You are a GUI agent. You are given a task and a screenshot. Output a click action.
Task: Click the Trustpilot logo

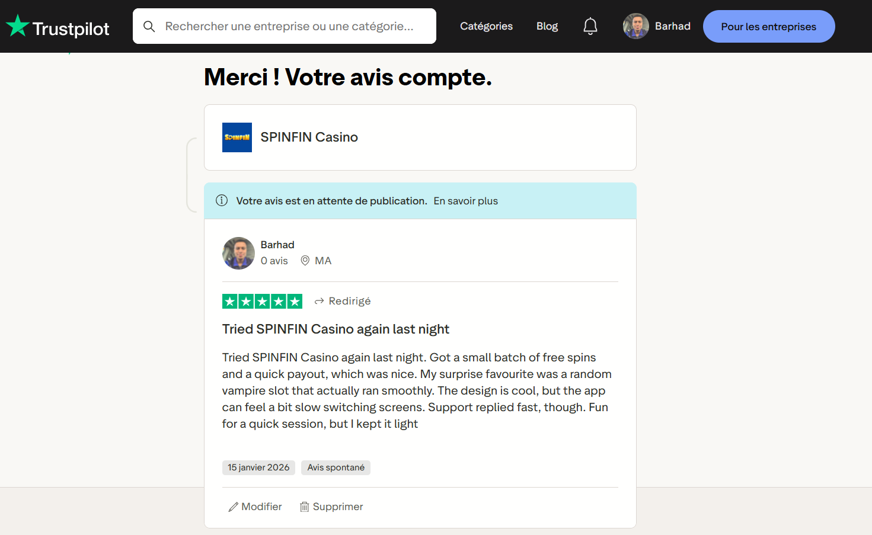pyautogui.click(x=58, y=27)
